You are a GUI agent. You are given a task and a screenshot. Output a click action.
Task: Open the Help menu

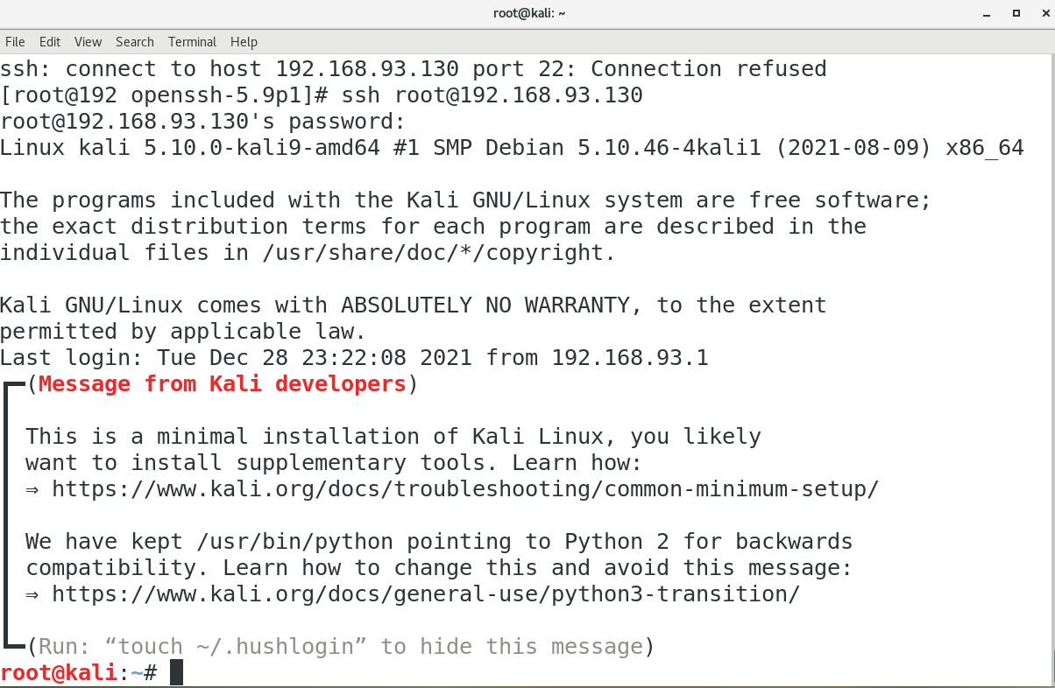click(x=244, y=42)
